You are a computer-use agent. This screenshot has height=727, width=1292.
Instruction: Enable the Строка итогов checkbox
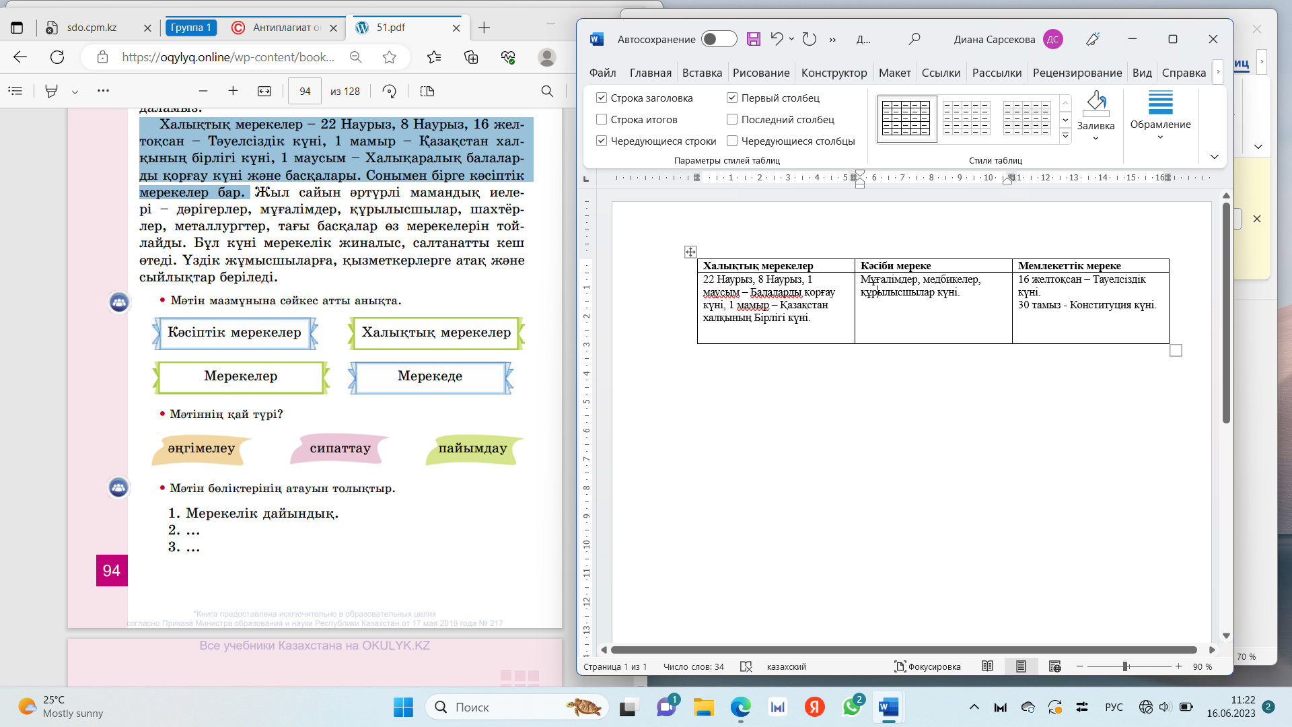tap(602, 119)
